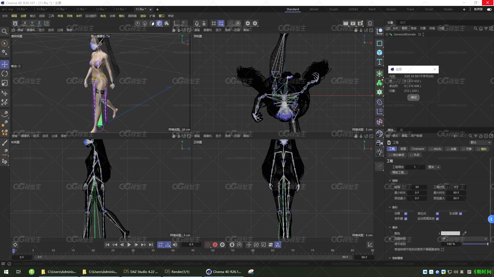Expand the 色彩管理 section
Image resolution: width=494 pixels, height=277 pixels.
390,258
